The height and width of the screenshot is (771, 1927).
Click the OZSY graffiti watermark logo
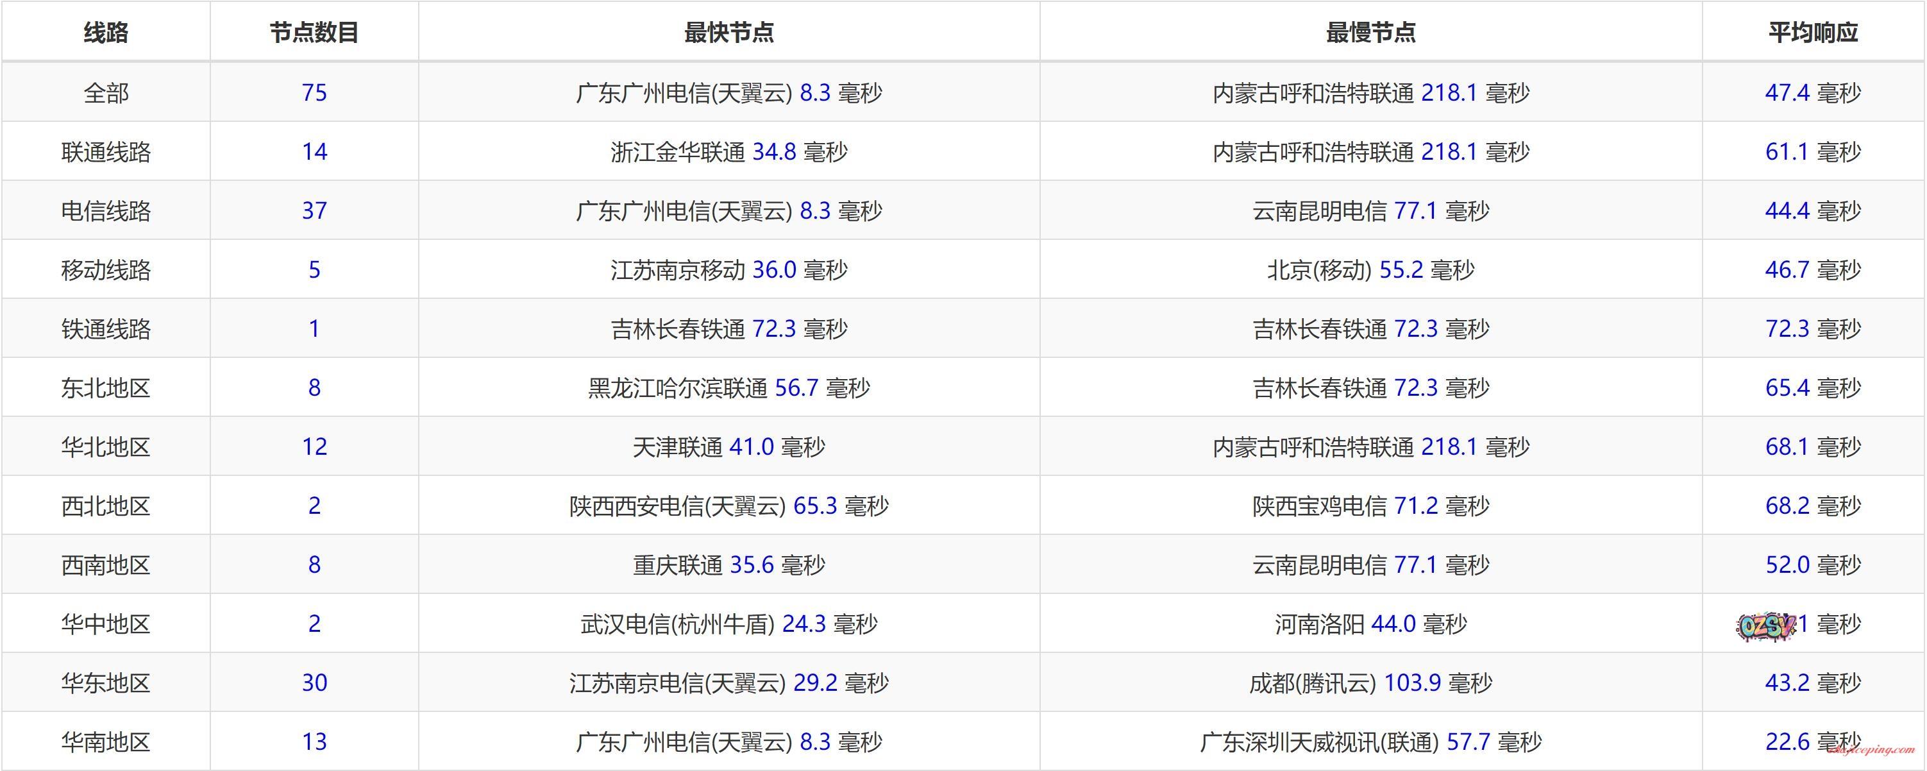point(1765,625)
